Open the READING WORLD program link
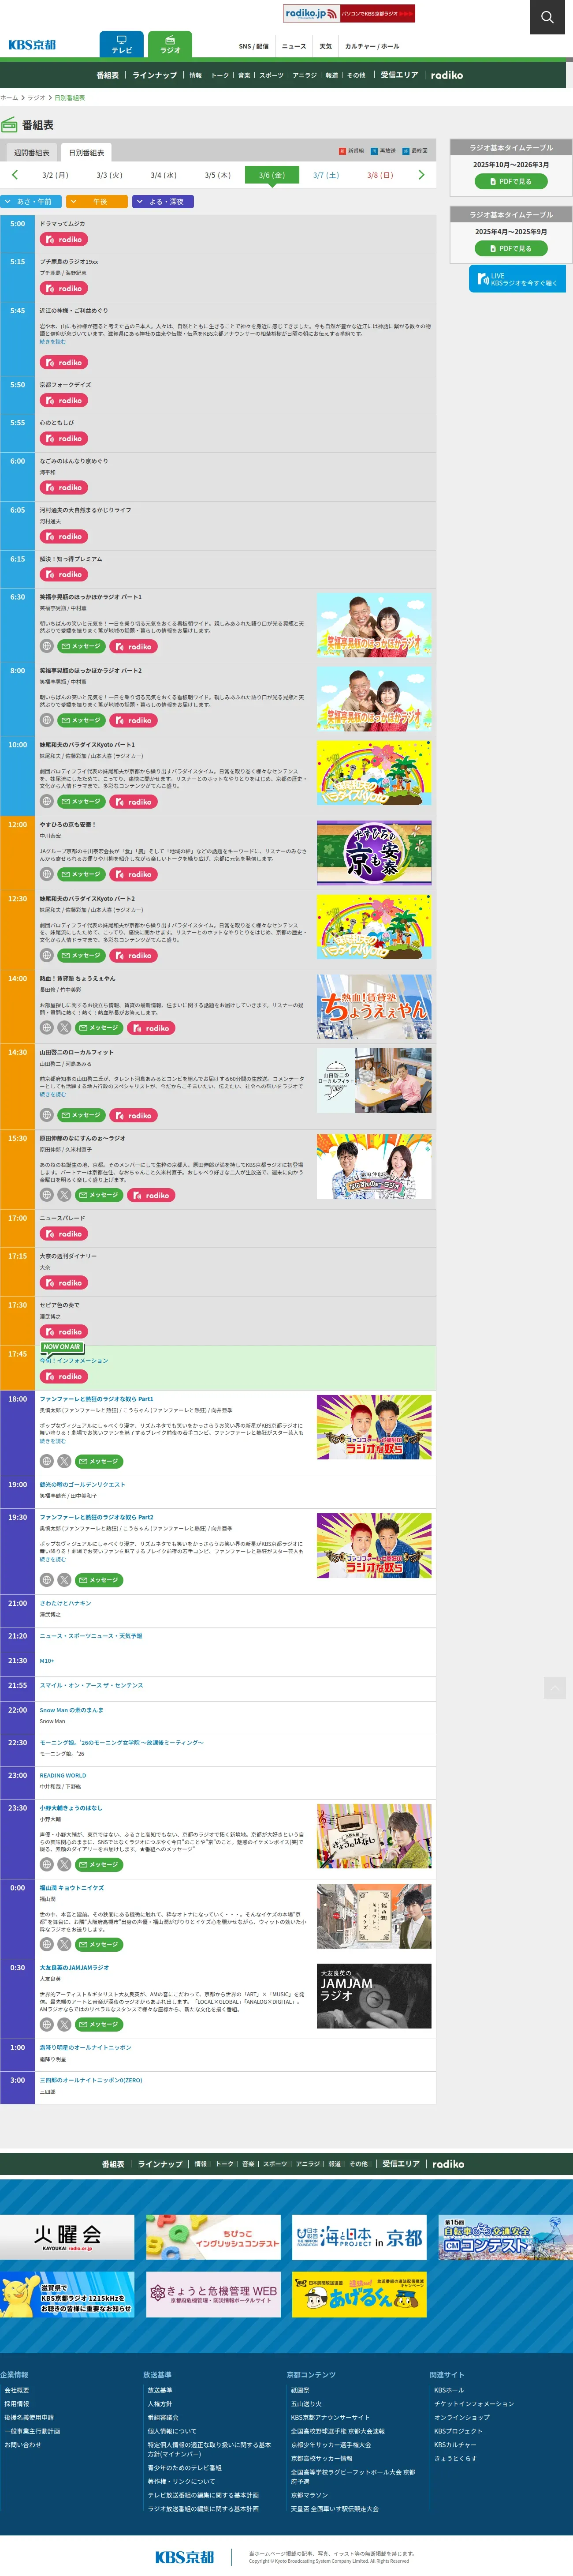Screen dimensions: 573x2576 [x=63, y=1775]
